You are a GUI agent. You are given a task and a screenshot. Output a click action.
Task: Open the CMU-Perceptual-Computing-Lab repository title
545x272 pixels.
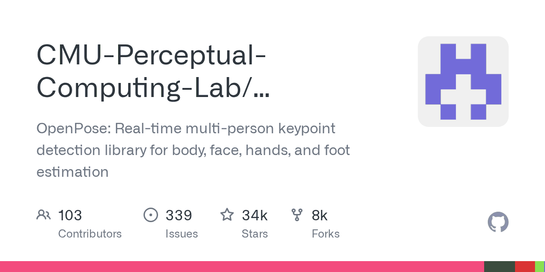[152, 72]
